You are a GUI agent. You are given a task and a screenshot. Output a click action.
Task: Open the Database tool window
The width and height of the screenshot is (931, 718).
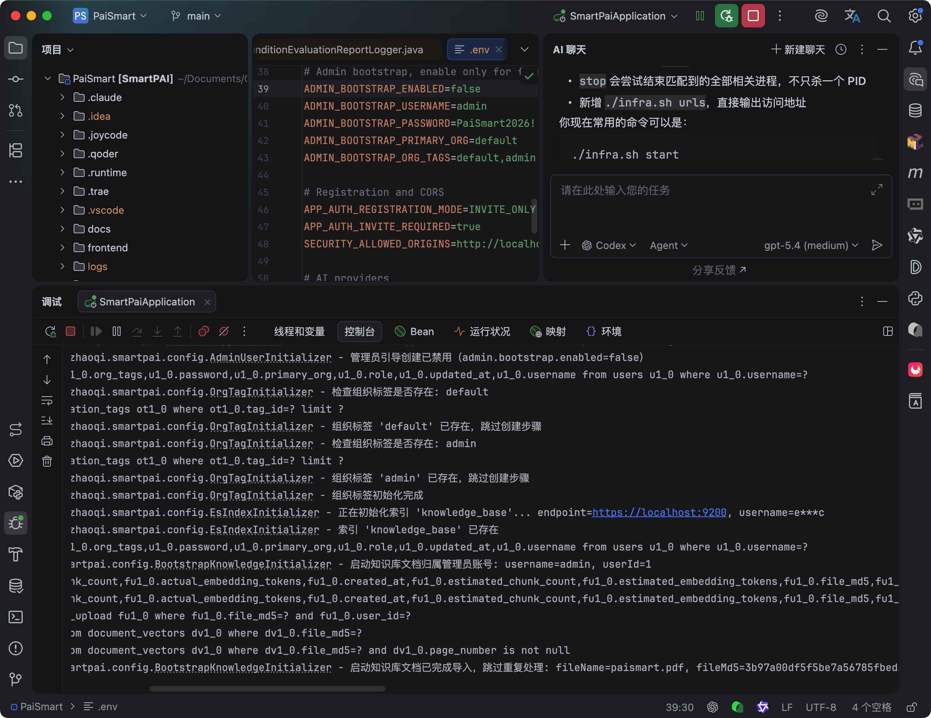pos(915,110)
